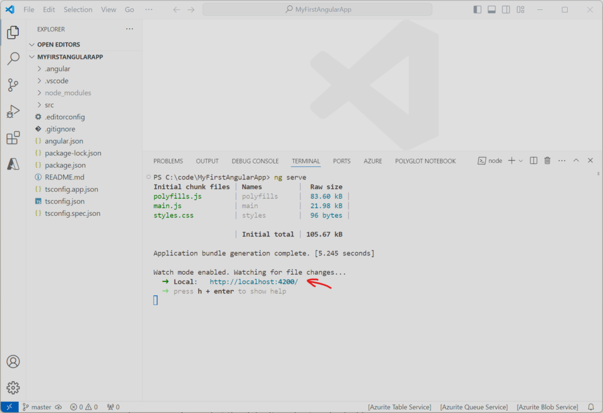Click the command center search box

coord(317,9)
